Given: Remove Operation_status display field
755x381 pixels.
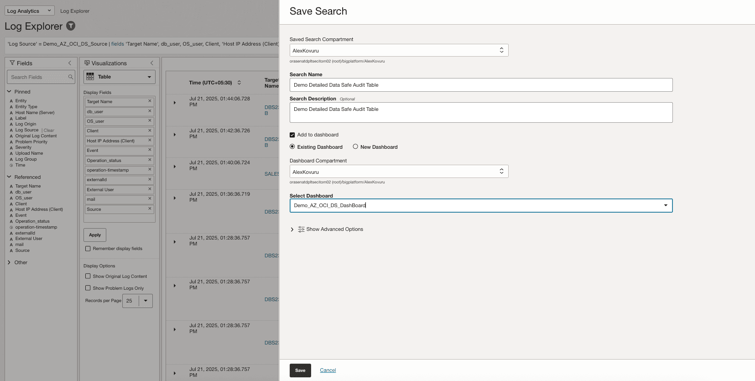Looking at the screenshot, I should 150,160.
